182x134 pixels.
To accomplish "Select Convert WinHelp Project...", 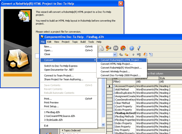I will [122, 72].
